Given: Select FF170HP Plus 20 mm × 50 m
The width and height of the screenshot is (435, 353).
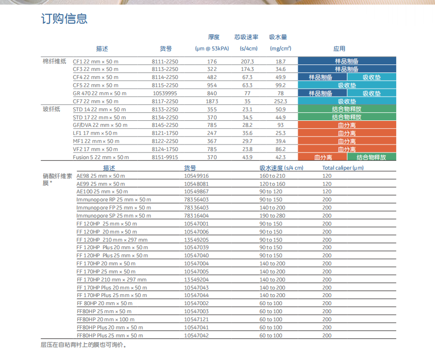Looking at the screenshot, I should click(112, 288).
